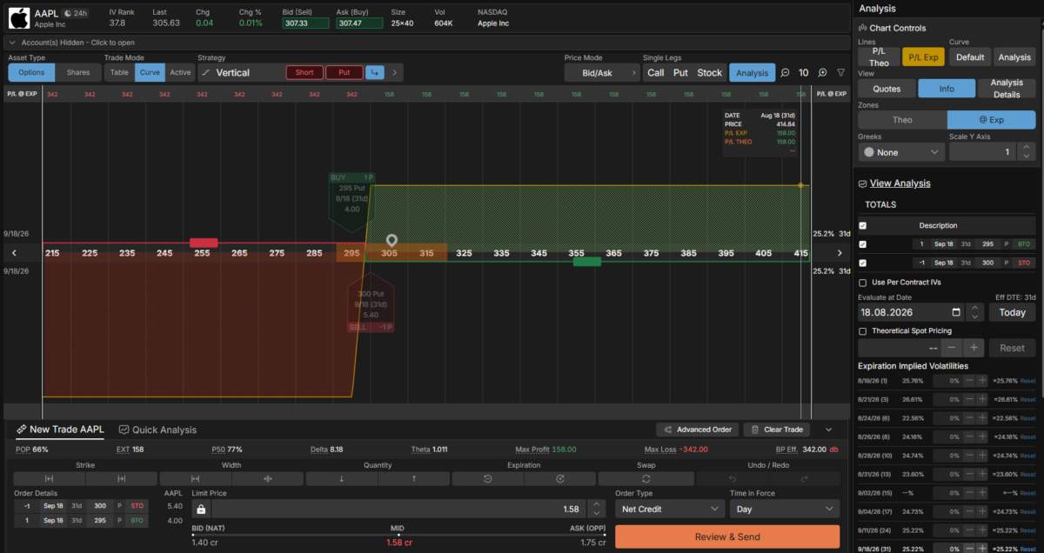1044x553 pixels.
Task: Toggle the limit price lock icon
Action: 201,510
